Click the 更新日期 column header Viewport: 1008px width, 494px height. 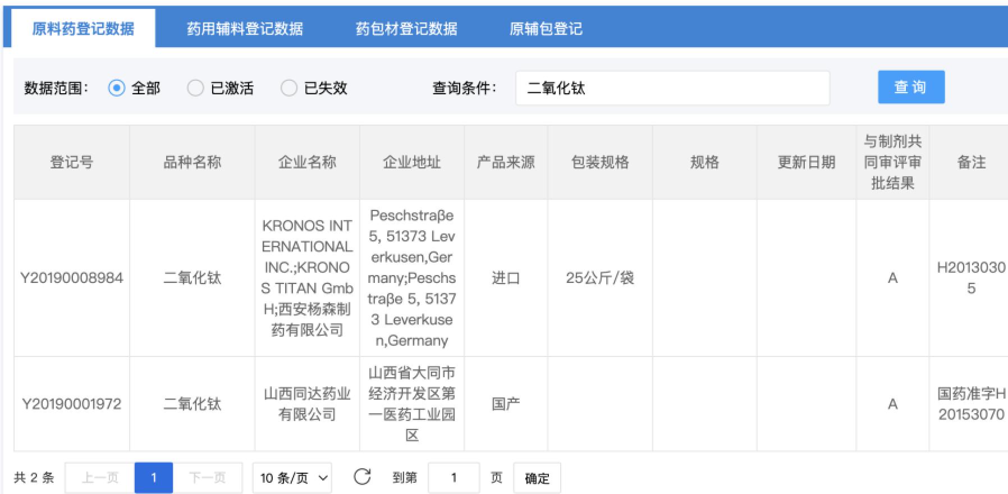pos(807,162)
